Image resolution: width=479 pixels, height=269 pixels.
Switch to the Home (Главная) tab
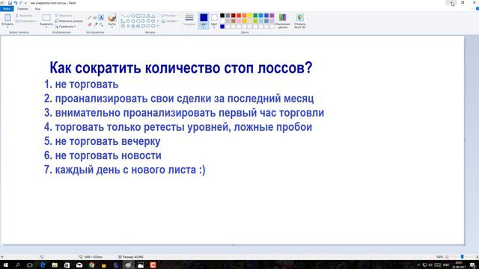click(22, 9)
